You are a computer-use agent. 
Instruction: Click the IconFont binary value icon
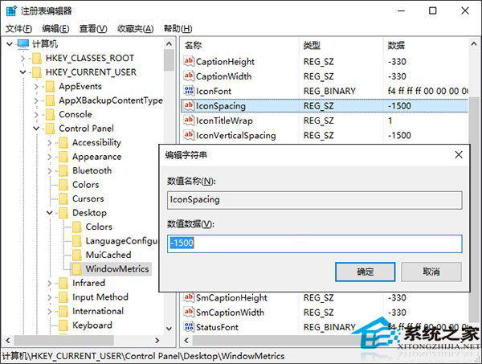[189, 90]
